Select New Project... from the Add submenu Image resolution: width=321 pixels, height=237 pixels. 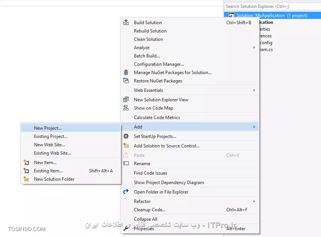(x=48, y=128)
